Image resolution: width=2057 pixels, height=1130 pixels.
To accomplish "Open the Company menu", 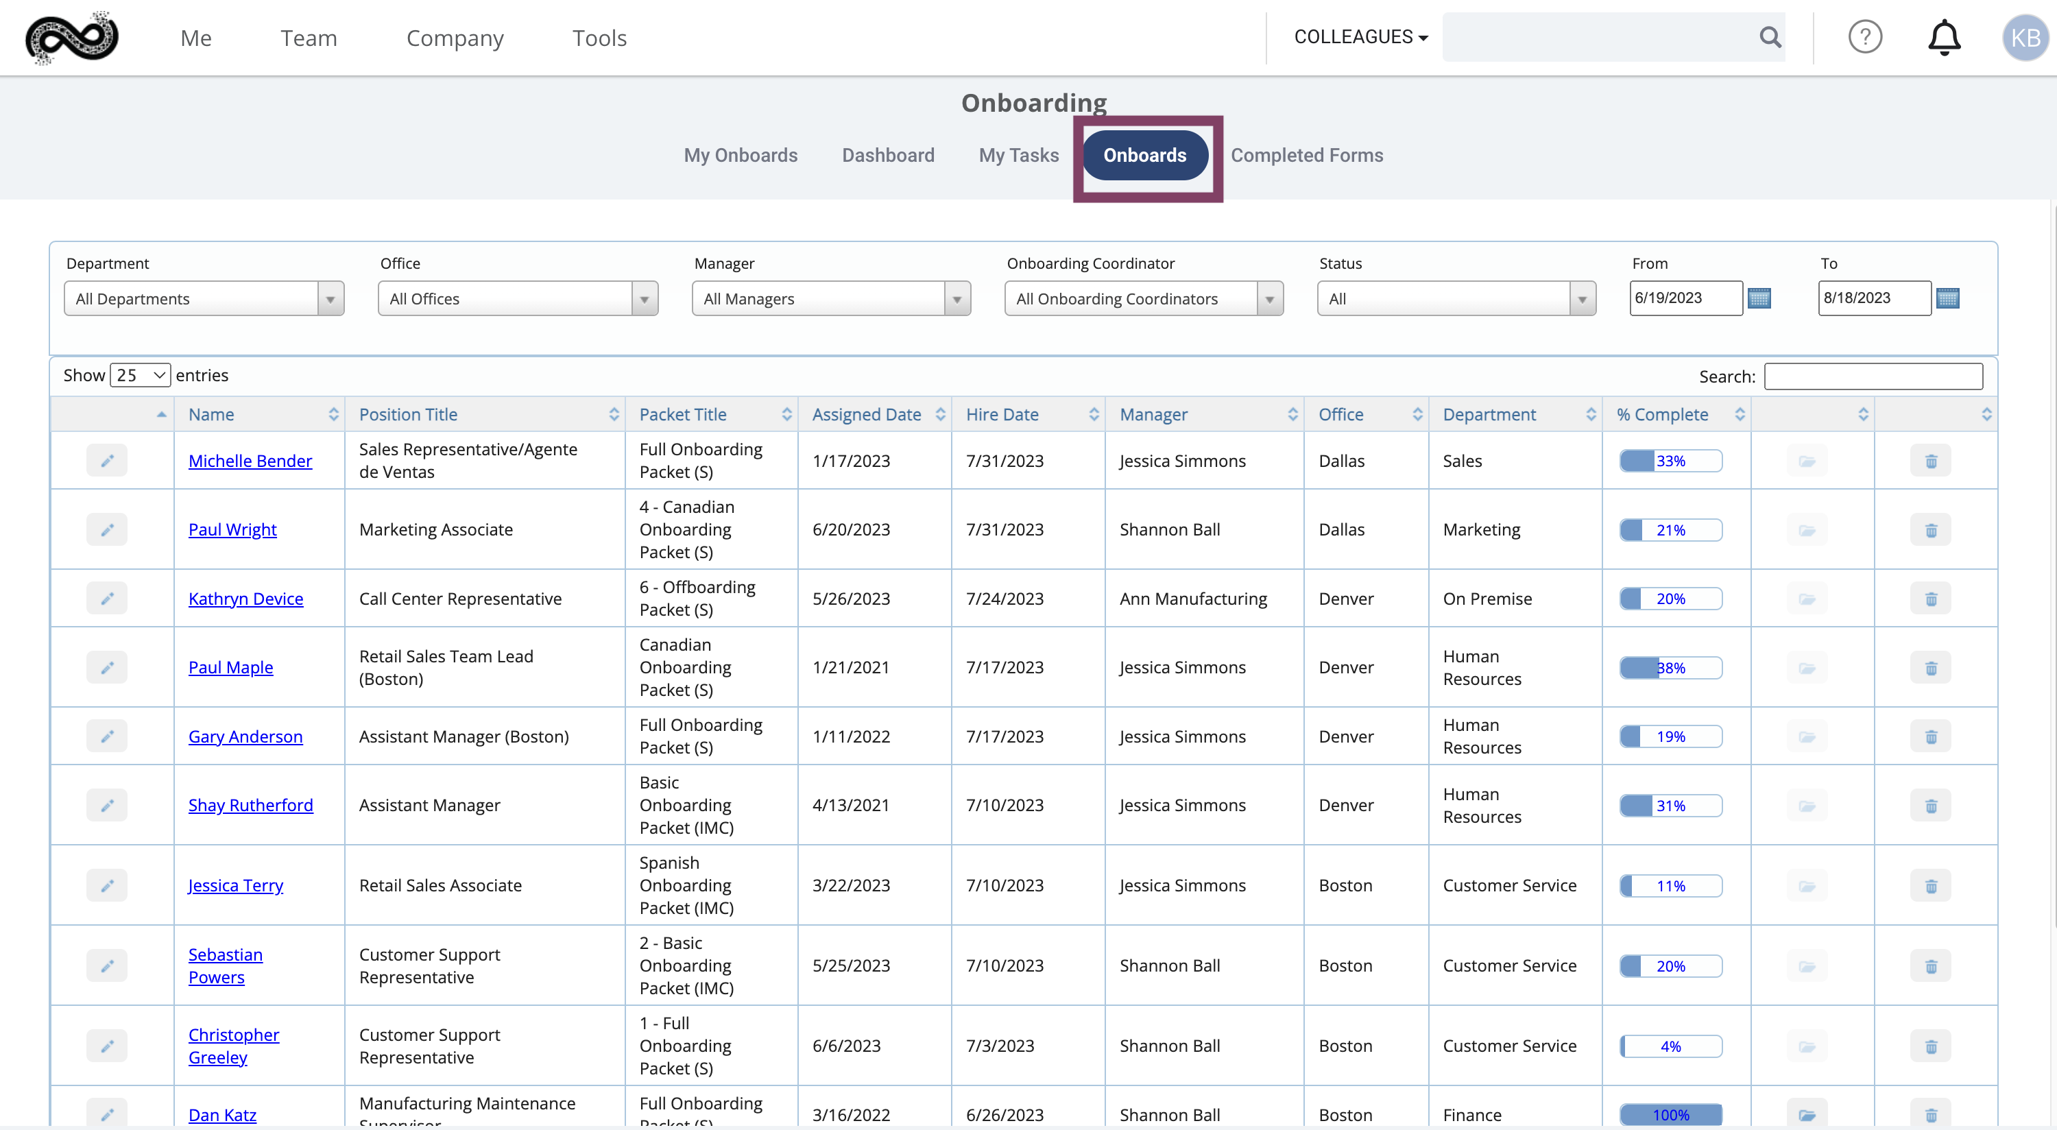I will coord(455,38).
